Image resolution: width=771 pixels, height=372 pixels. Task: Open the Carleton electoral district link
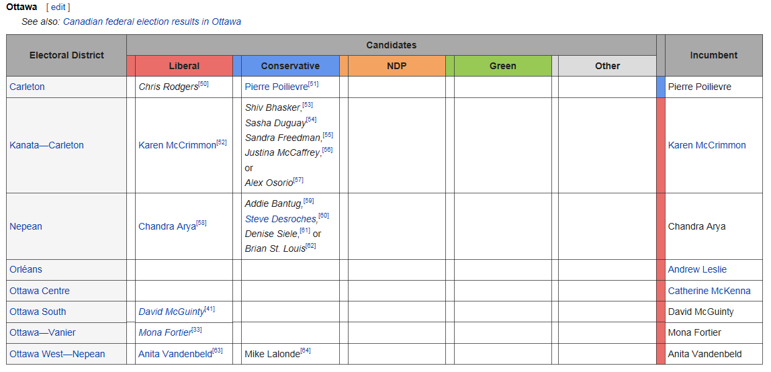[27, 87]
